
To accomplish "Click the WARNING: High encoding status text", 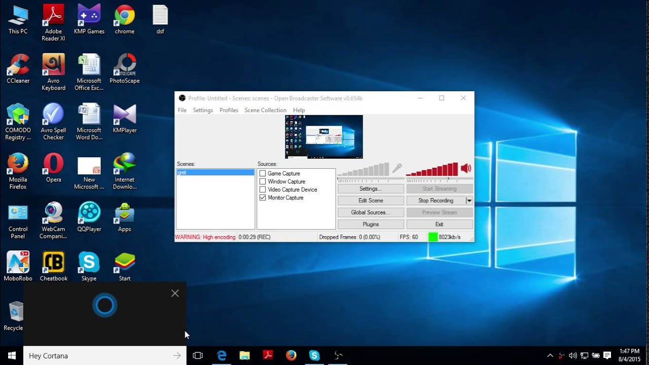I will 205,237.
